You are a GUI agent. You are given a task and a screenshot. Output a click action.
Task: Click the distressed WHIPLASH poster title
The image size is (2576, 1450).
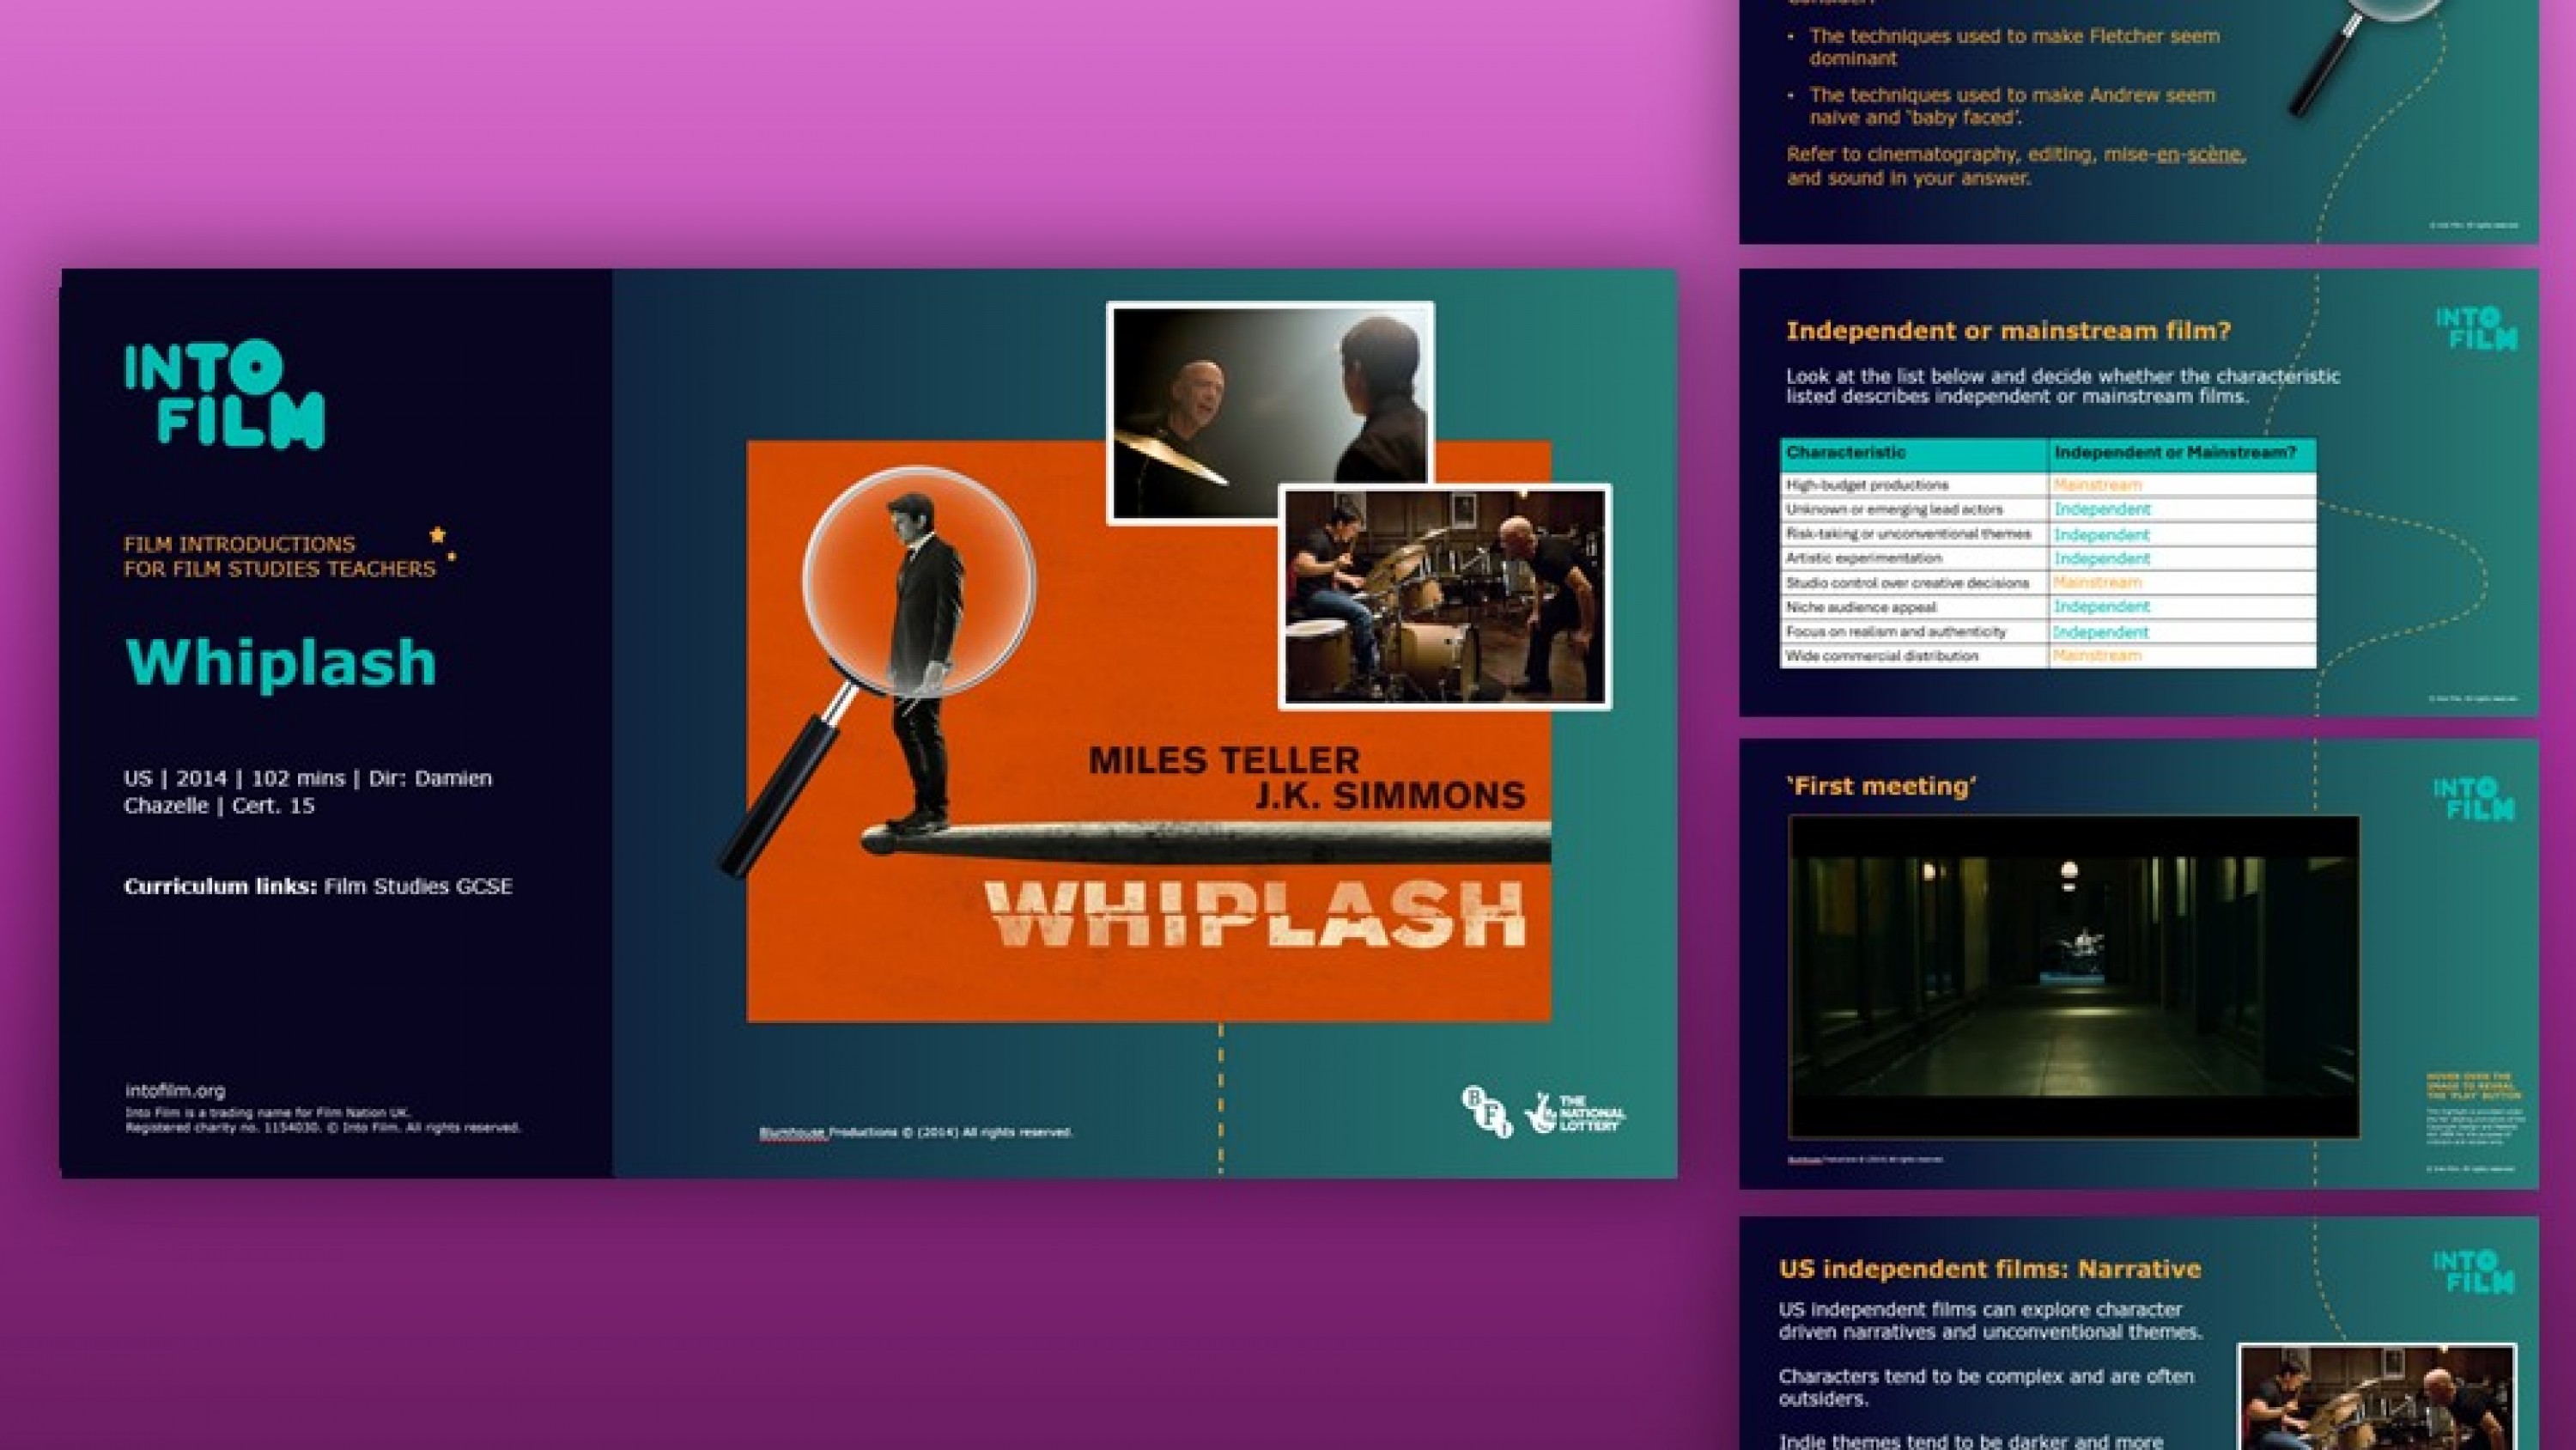[x=1255, y=914]
